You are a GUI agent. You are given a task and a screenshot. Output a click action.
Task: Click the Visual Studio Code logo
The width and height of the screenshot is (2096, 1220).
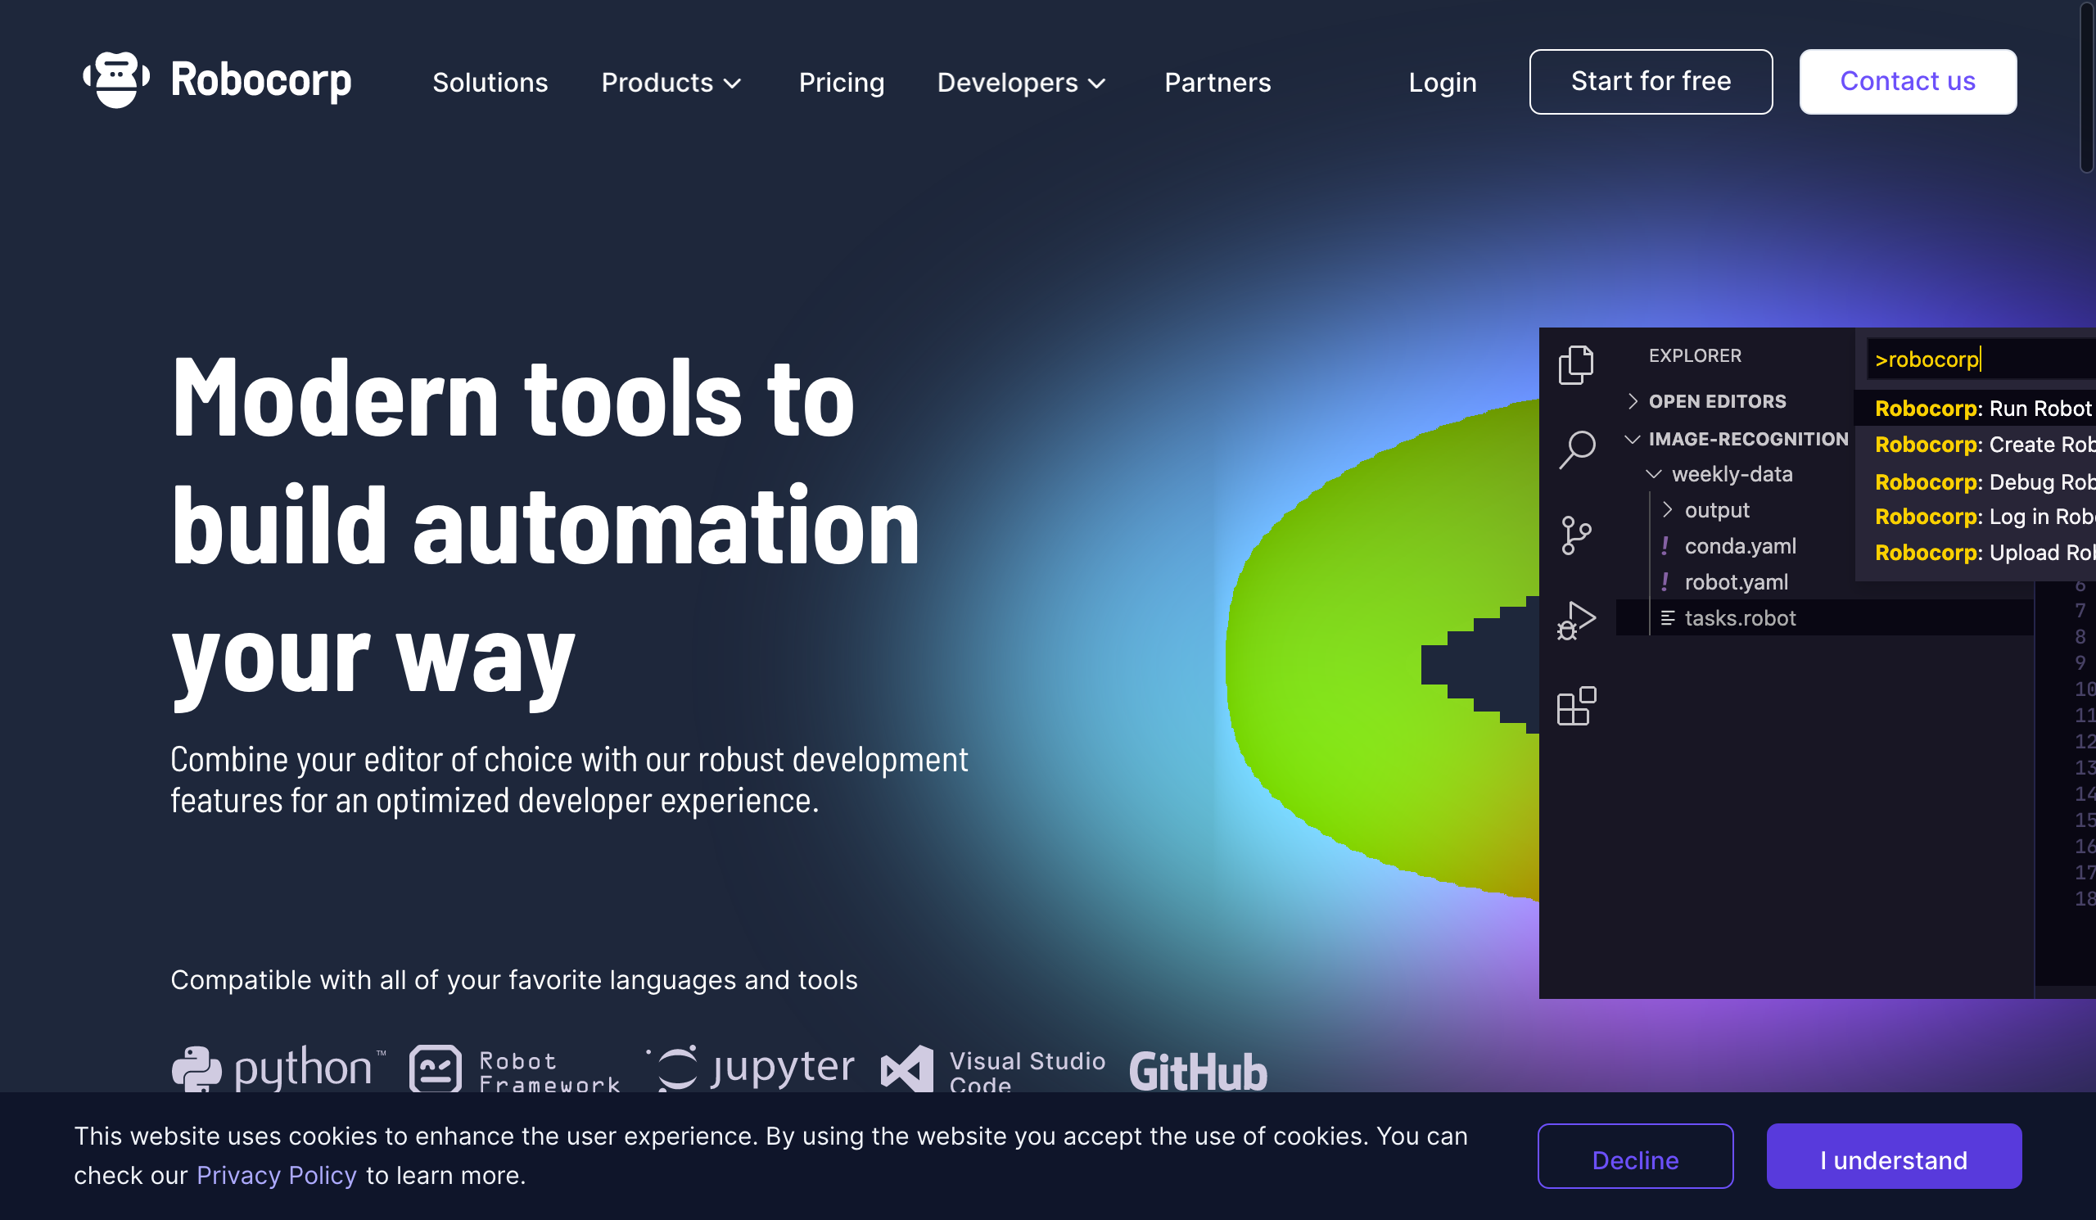tap(993, 1069)
